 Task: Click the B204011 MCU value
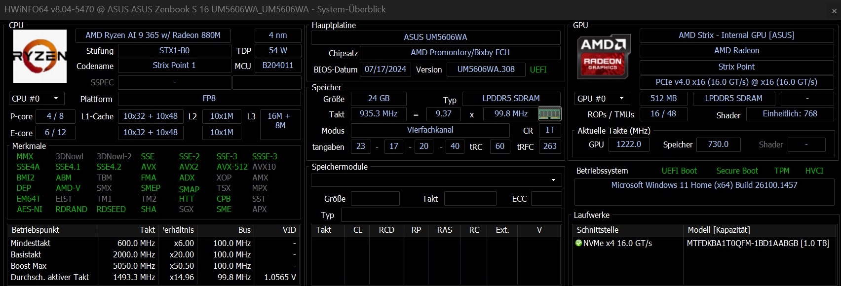click(x=278, y=66)
